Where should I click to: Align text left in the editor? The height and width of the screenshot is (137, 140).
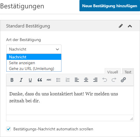(77, 80)
